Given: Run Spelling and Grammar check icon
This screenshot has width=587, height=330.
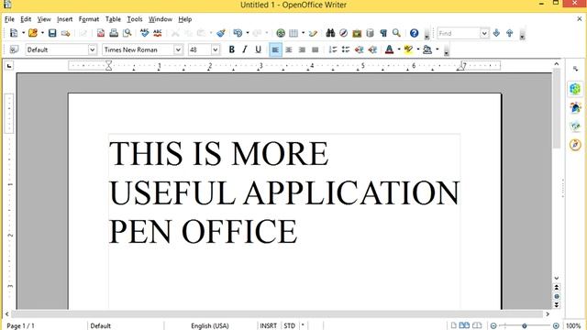Looking at the screenshot, I should (145, 33).
